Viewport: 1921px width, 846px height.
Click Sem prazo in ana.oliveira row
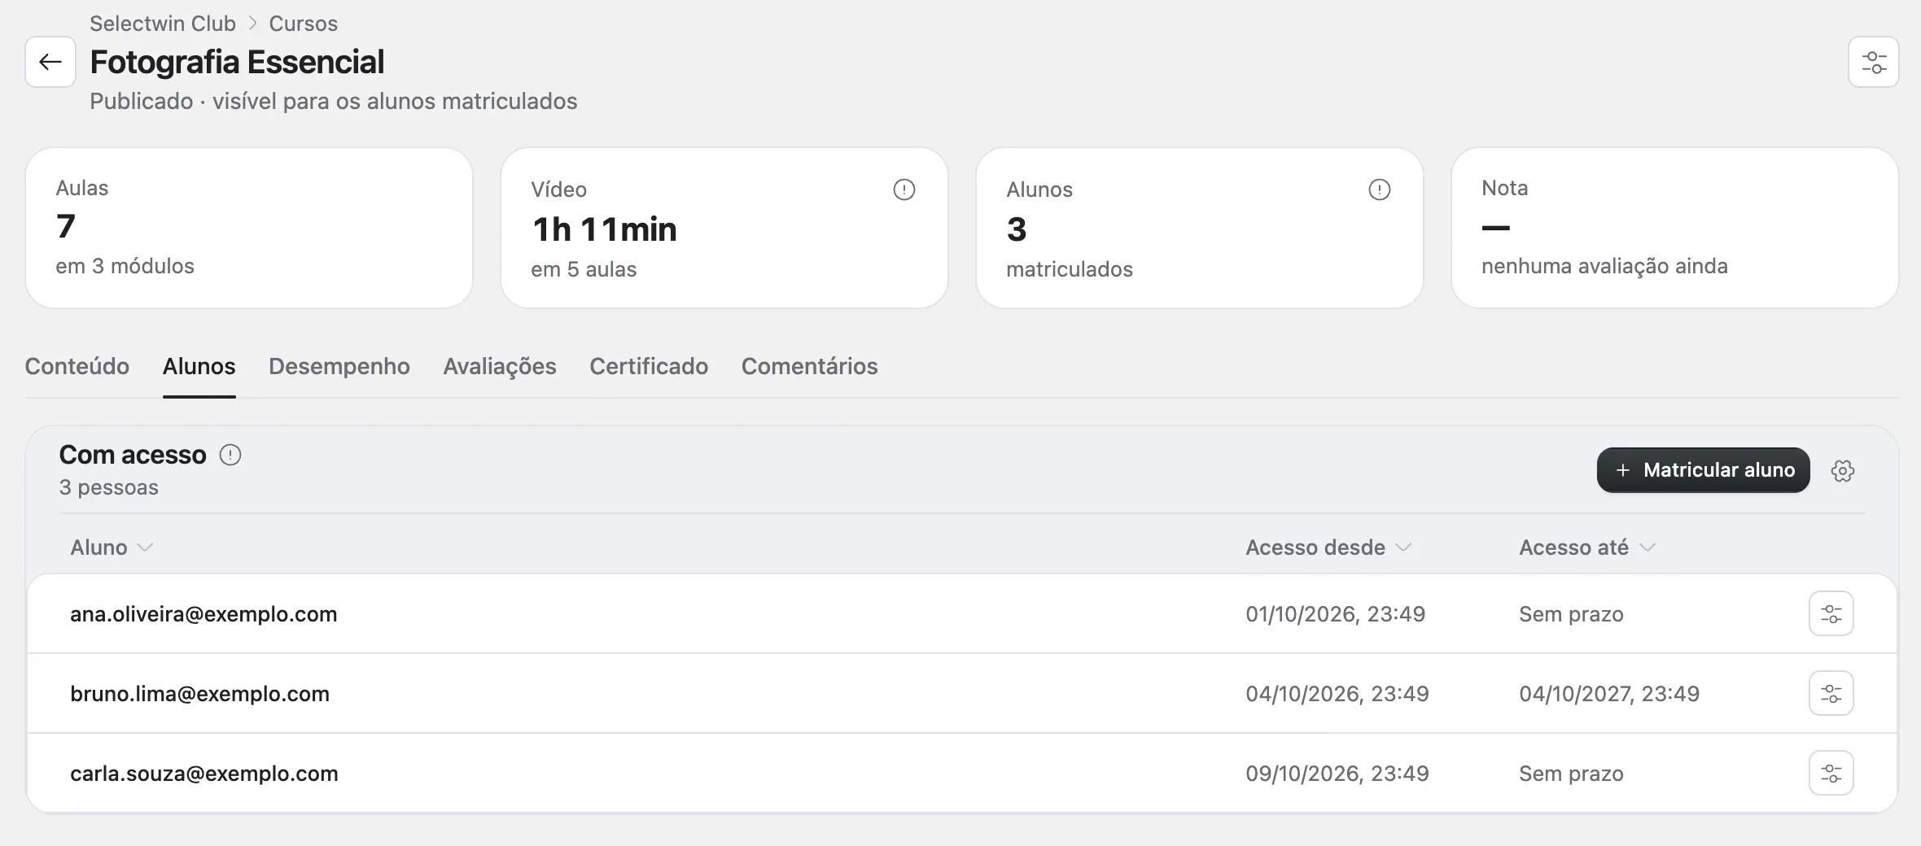[1571, 614]
